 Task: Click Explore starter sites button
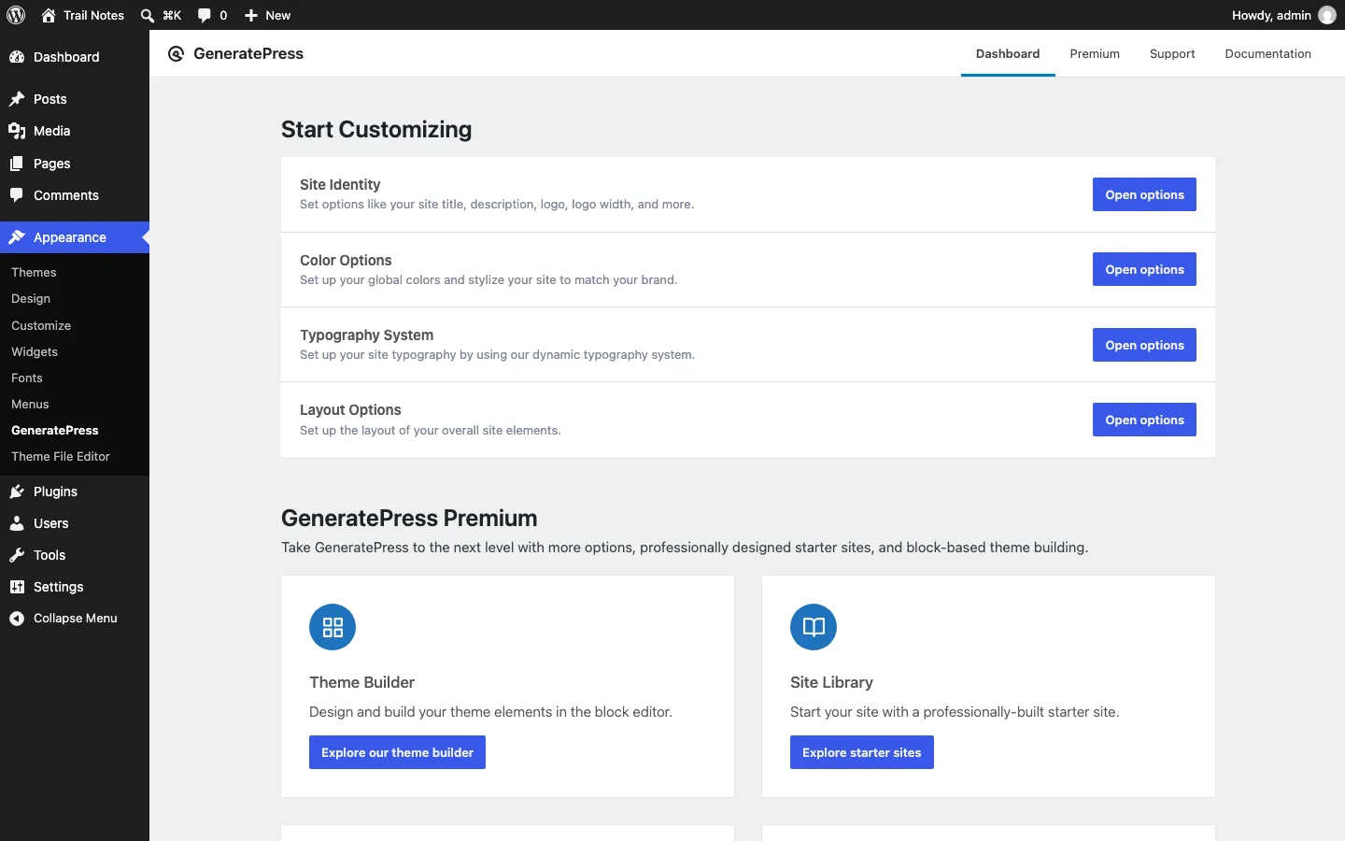point(861,752)
